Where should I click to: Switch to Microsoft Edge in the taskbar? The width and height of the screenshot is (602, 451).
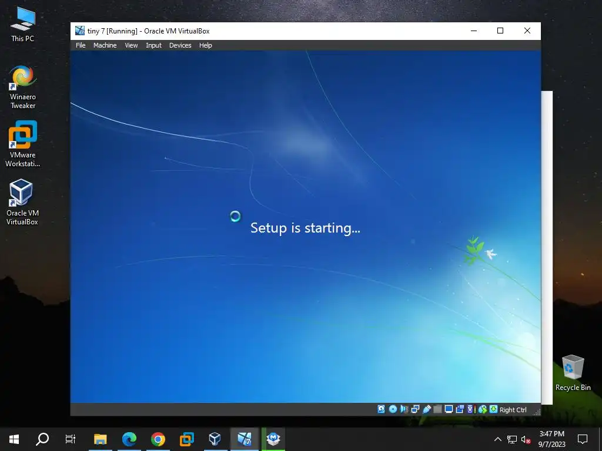129,439
